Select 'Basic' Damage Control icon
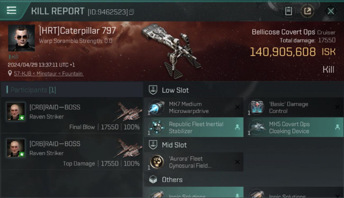 [x=257, y=107]
